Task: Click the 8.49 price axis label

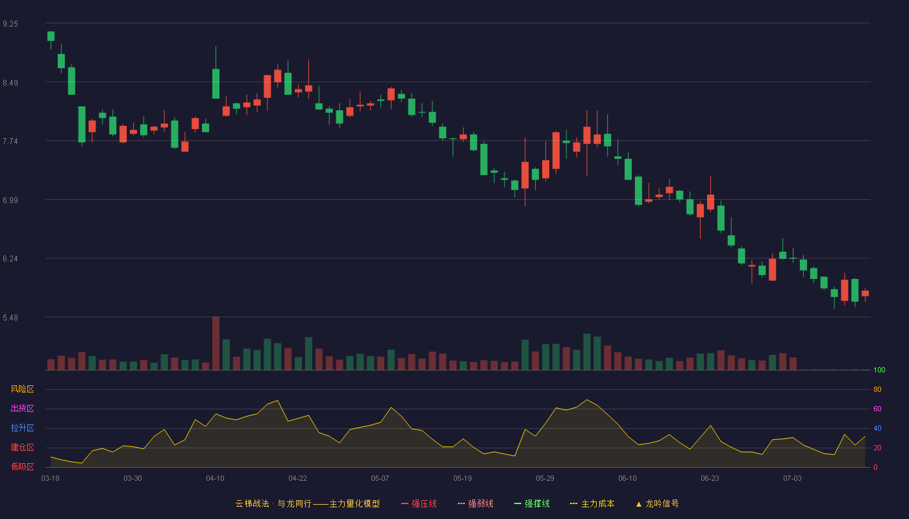Action: [10, 82]
